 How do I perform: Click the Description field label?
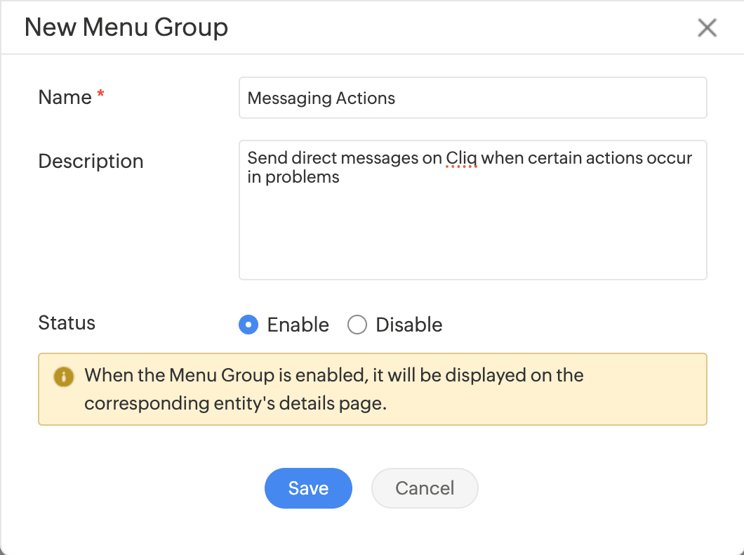tap(91, 161)
